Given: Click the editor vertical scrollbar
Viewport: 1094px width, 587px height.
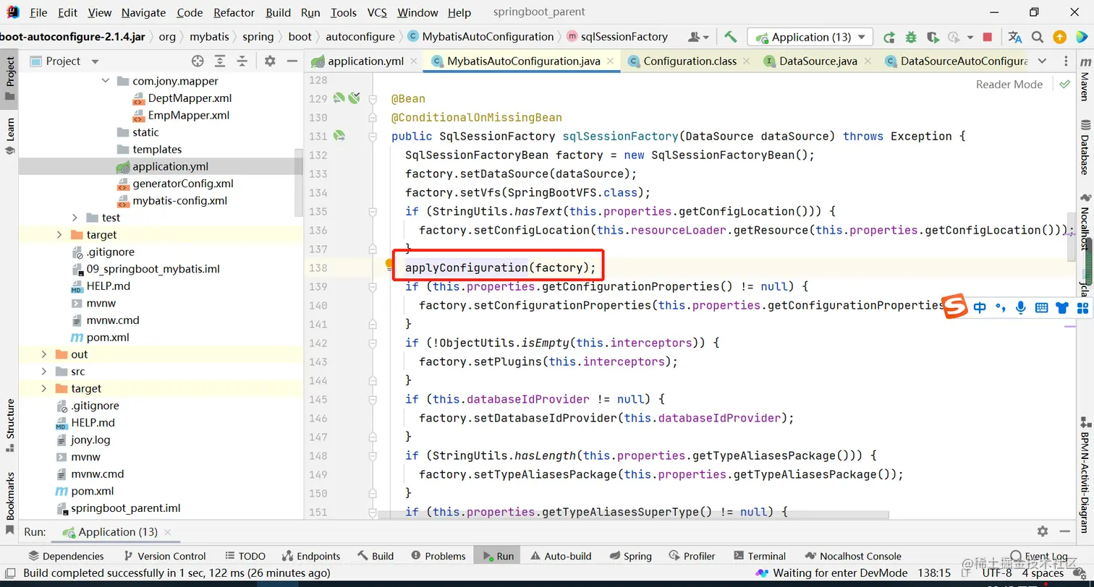Looking at the screenshot, I should 1071,239.
